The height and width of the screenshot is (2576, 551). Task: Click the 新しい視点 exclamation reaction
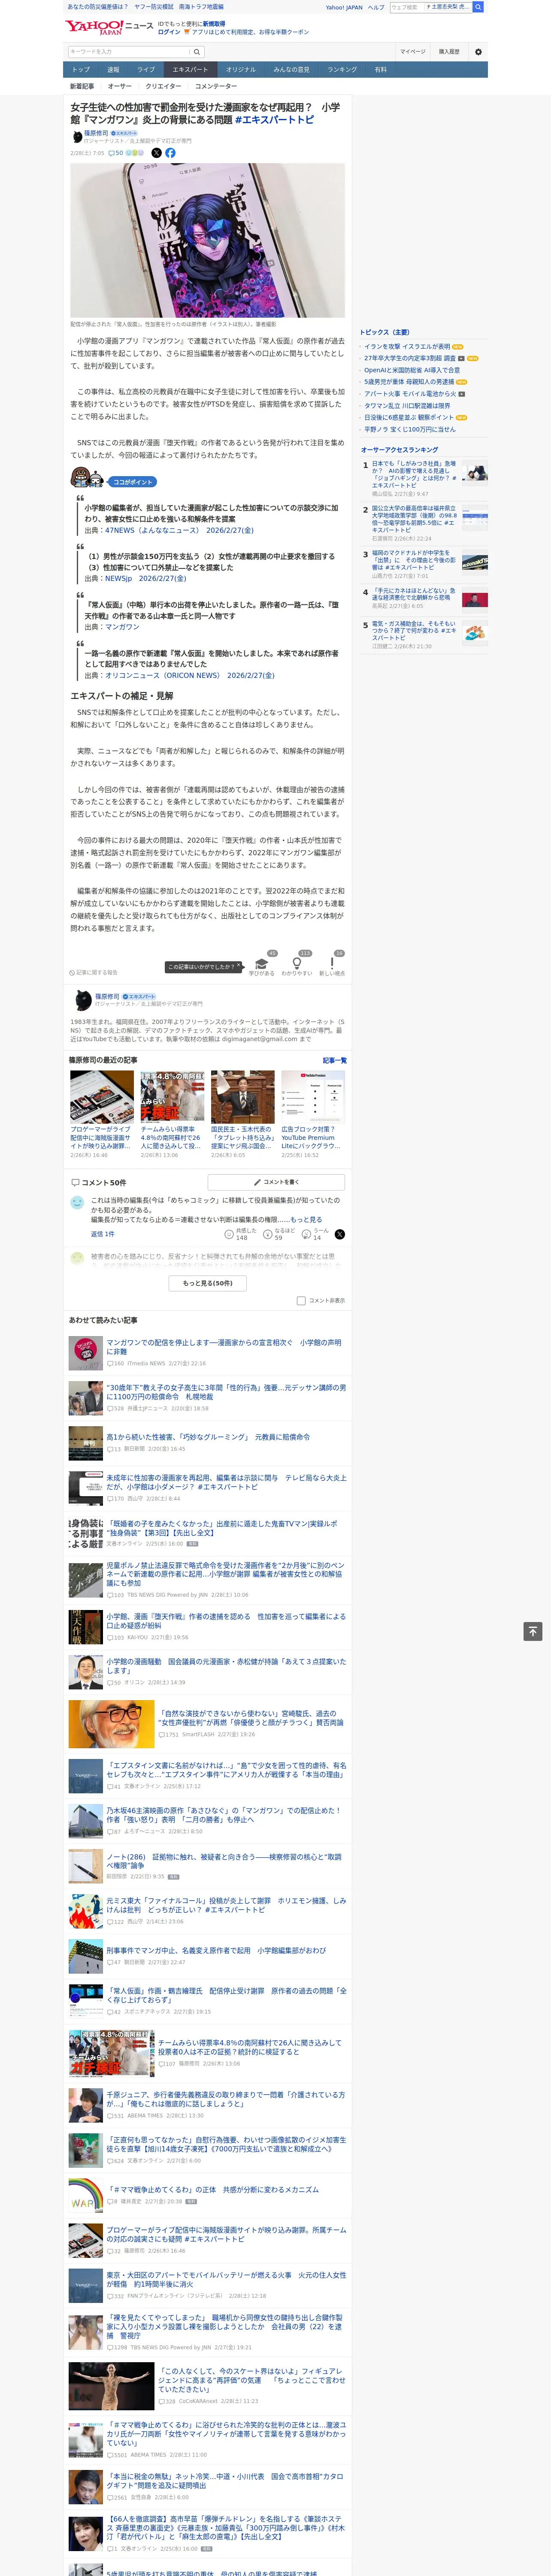(x=332, y=966)
